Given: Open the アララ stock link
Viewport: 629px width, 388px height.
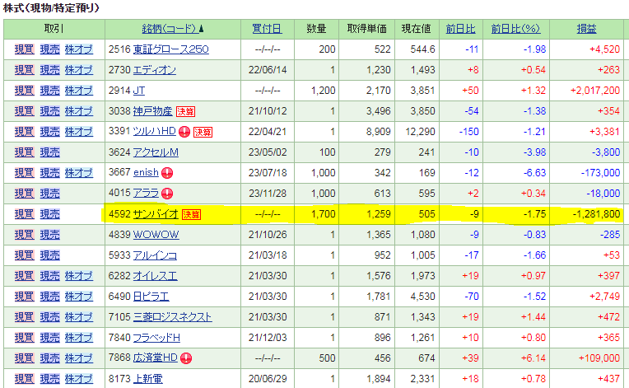Looking at the screenshot, I should click(x=146, y=194).
